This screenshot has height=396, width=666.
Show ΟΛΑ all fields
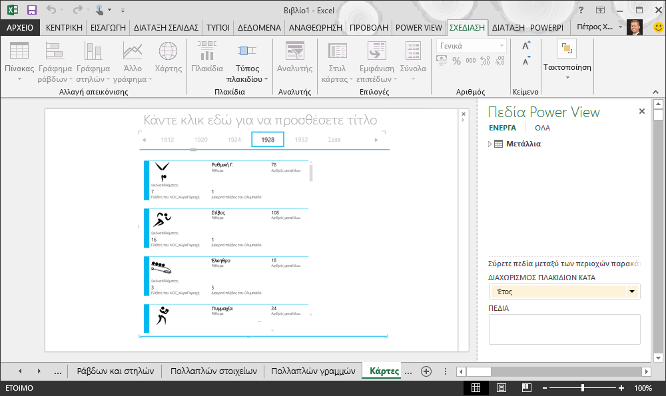[542, 128]
